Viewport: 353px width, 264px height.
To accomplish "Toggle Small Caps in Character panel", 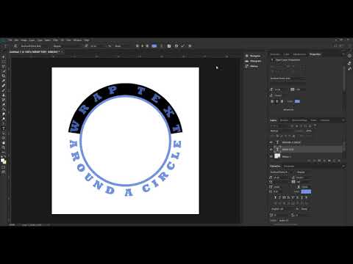I will [288, 197].
